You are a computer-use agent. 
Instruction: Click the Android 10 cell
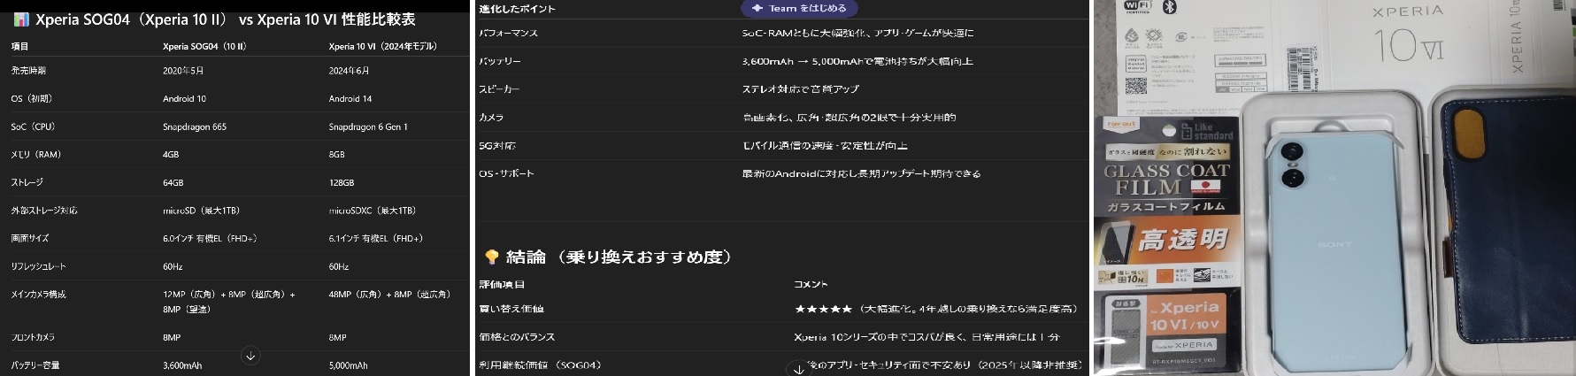[184, 99]
